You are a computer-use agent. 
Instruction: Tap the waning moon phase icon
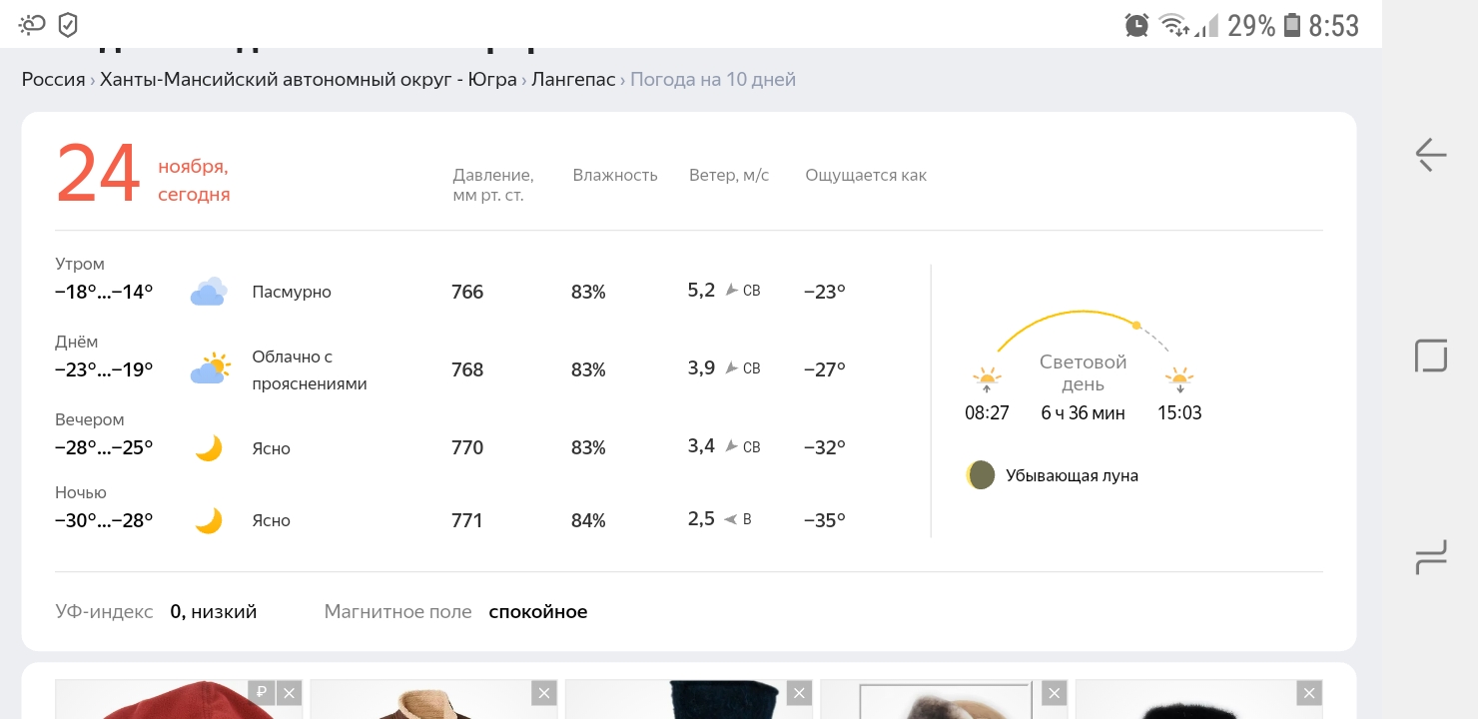tap(981, 475)
